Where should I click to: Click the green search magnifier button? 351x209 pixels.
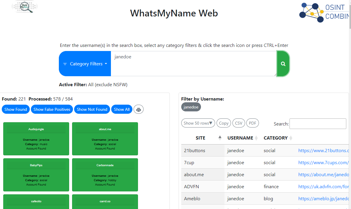(x=283, y=64)
